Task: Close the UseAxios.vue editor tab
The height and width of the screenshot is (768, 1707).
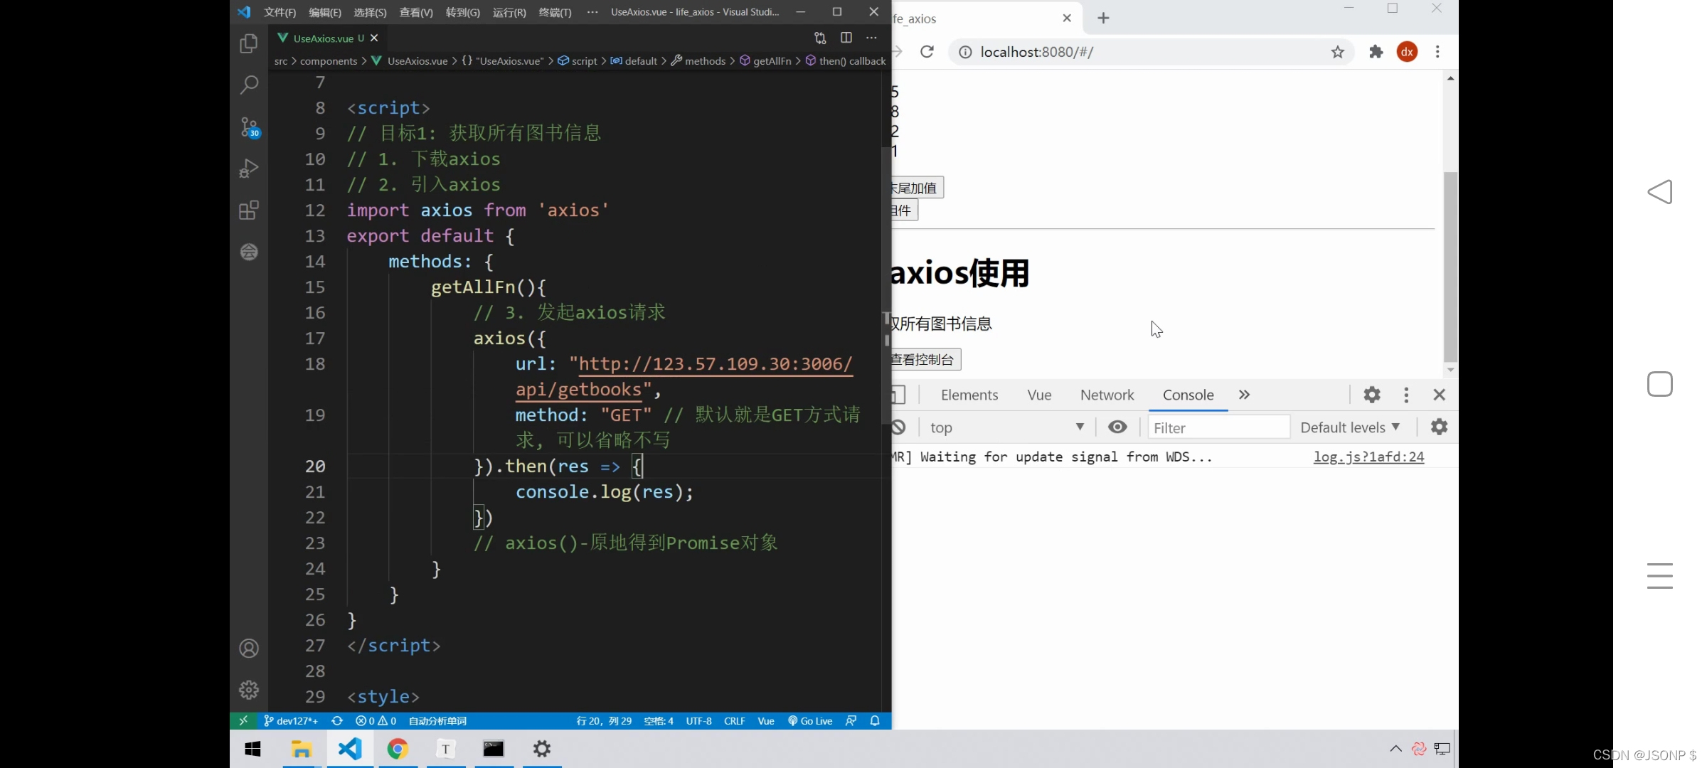Action: pyautogui.click(x=374, y=38)
